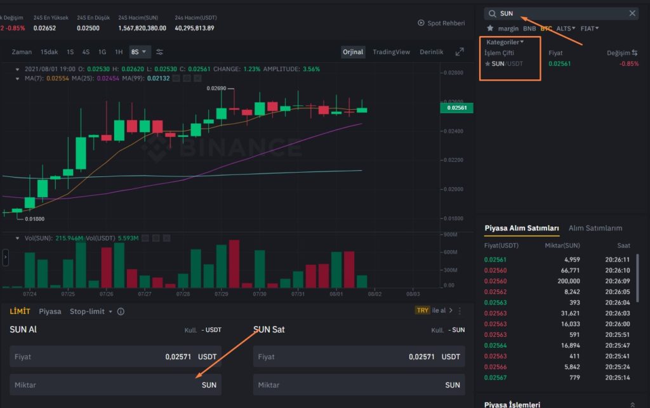Click the search magnifier icon
Screen dimensions: 650x408
tap(492, 14)
